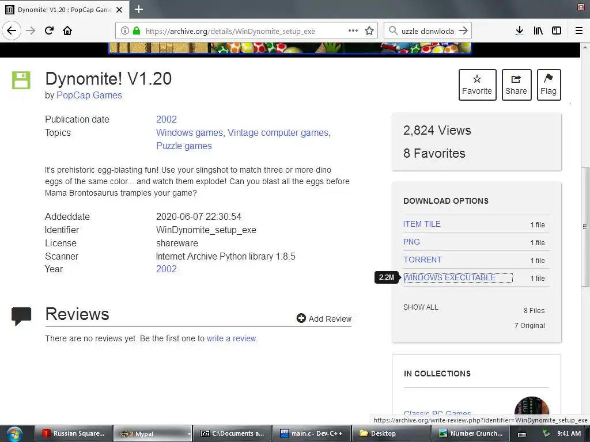This screenshot has height=442, width=590.
Task: Select the Dynomite! V1.20 browser tab
Action: (65, 9)
